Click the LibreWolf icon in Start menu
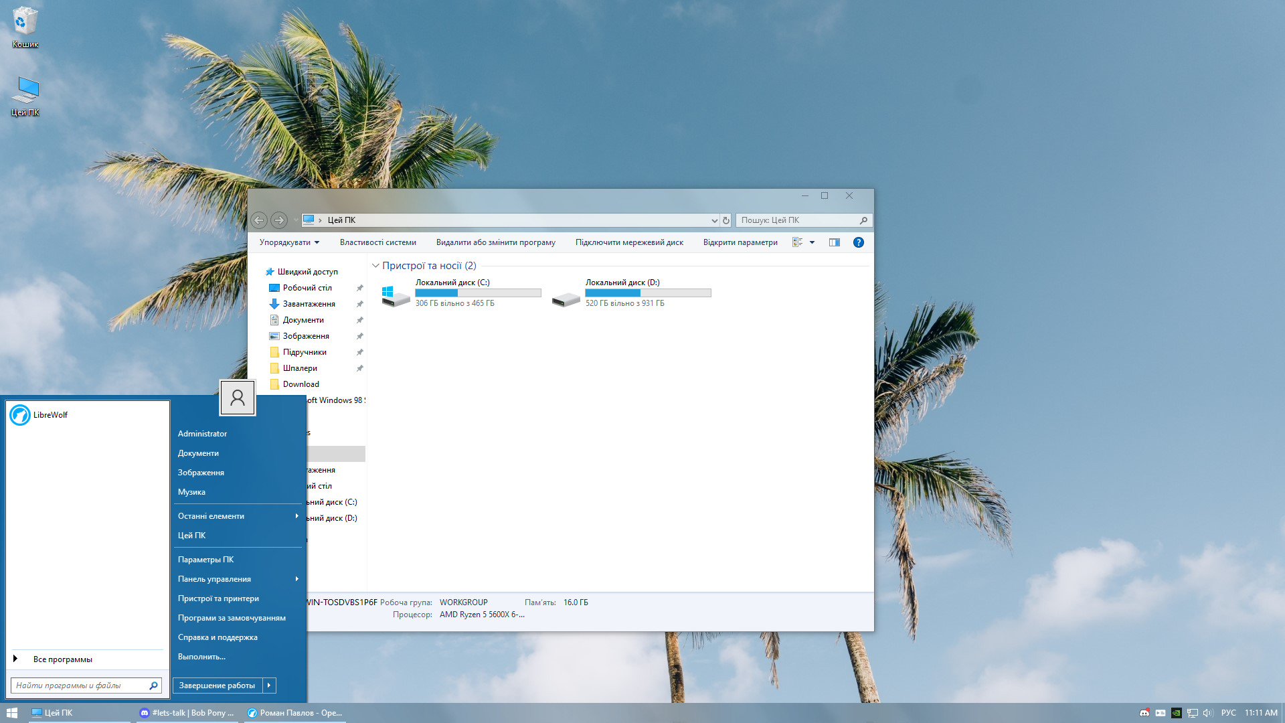 pyautogui.click(x=20, y=415)
